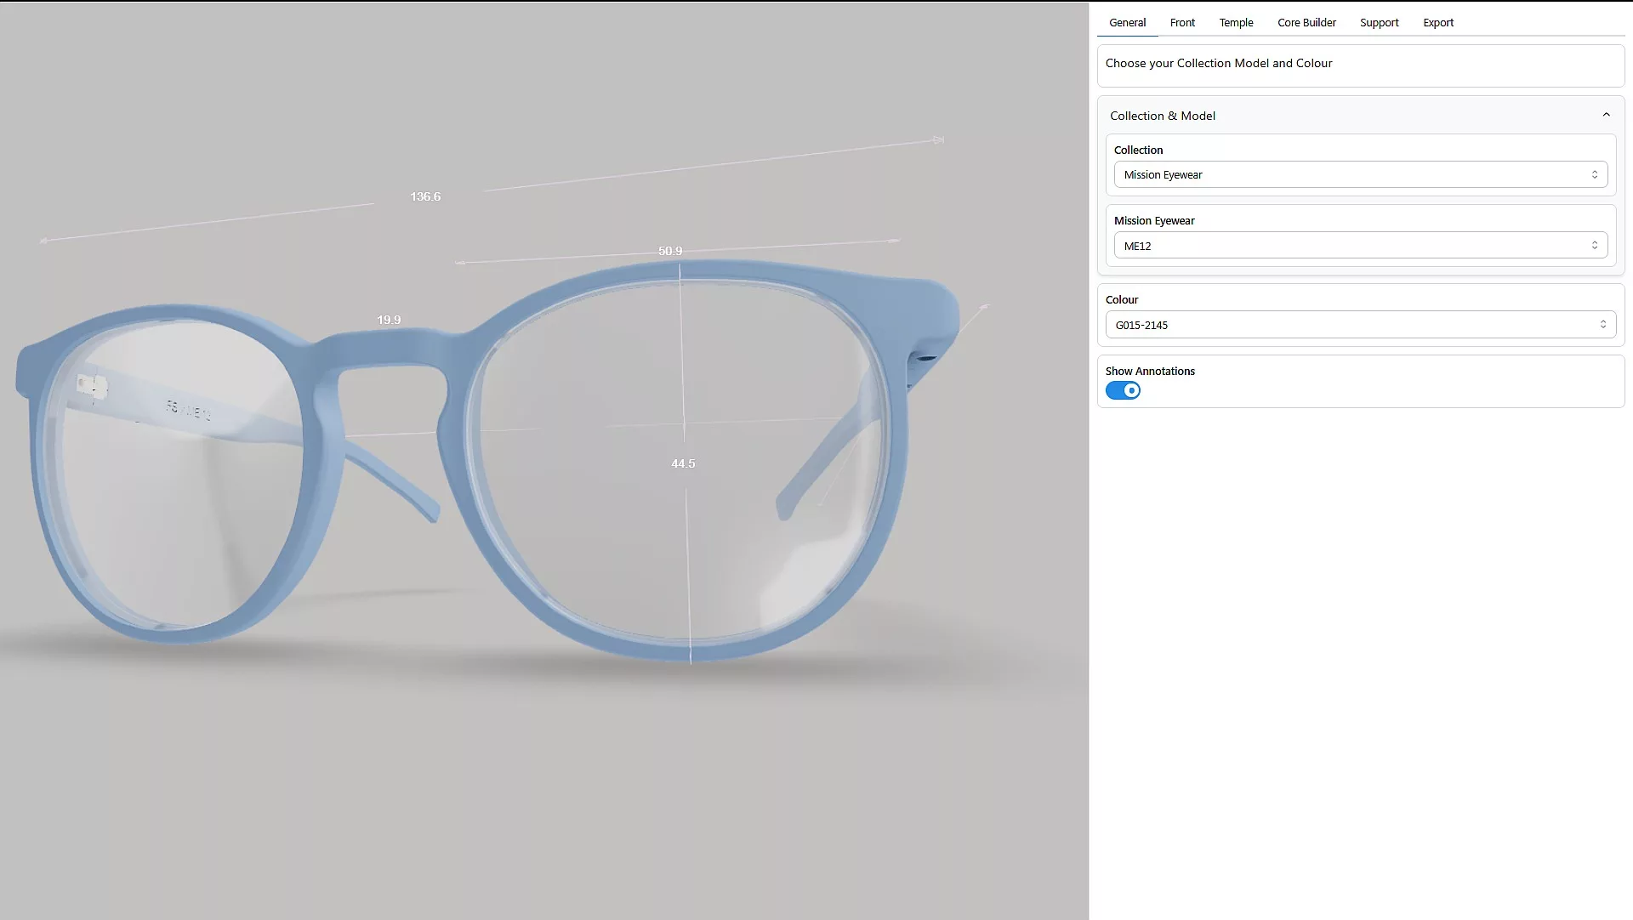The width and height of the screenshot is (1633, 920).
Task: Click the 44.5 lens height annotation
Action: coord(682,463)
